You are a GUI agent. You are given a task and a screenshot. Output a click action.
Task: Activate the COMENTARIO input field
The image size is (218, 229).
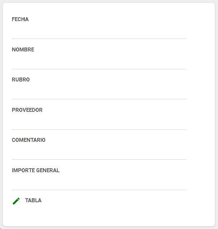click(99, 151)
